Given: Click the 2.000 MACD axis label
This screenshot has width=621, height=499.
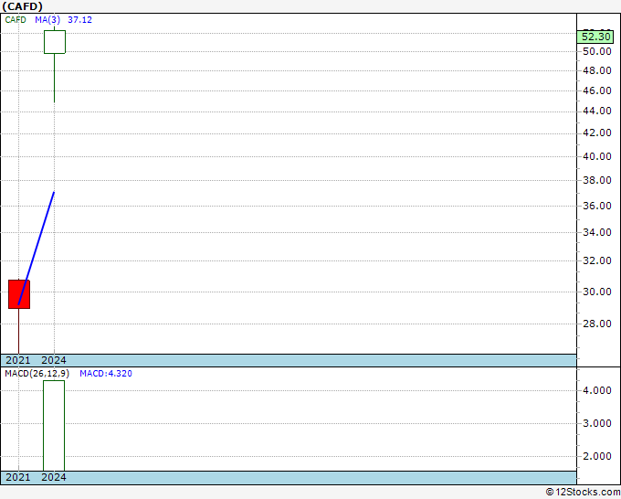Looking at the screenshot, I should [x=597, y=456].
